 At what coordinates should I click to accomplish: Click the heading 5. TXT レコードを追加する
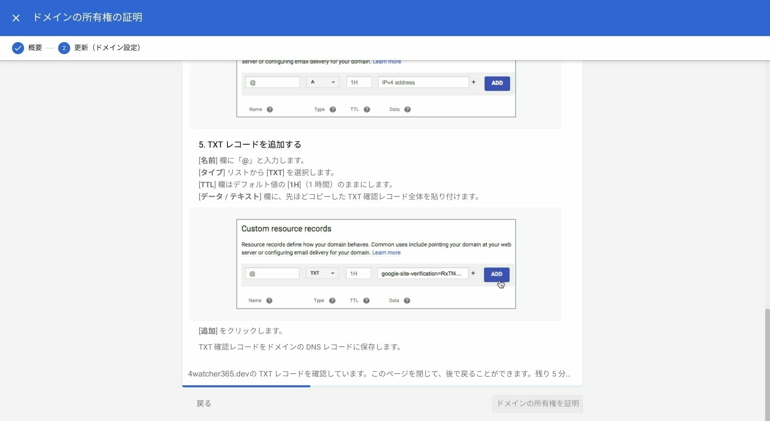tap(250, 145)
